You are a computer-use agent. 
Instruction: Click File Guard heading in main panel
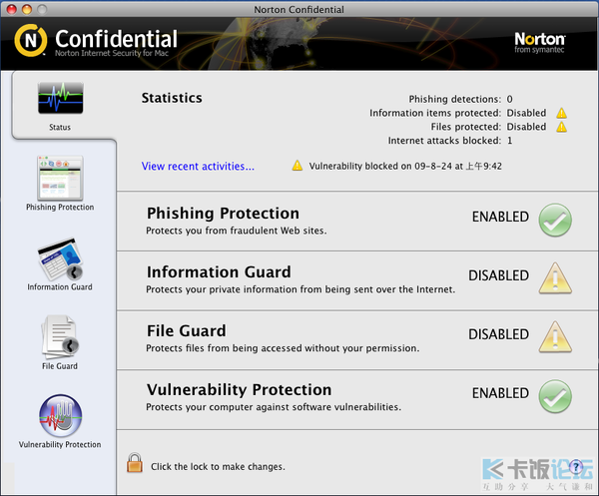pyautogui.click(x=187, y=331)
